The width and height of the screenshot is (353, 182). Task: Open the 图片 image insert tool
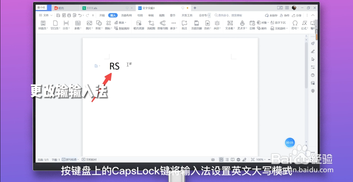pos(89,25)
